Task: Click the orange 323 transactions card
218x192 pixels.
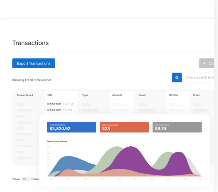Action: tap(124, 127)
